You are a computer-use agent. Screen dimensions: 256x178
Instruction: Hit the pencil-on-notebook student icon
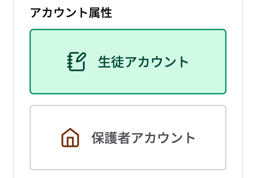click(76, 62)
